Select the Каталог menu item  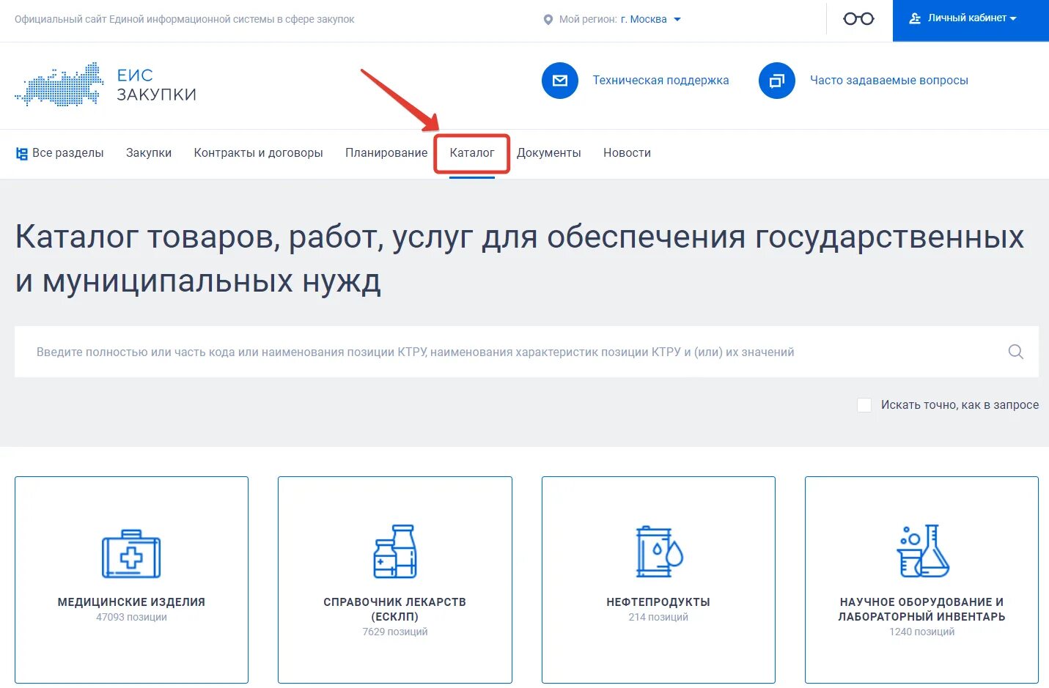click(472, 153)
